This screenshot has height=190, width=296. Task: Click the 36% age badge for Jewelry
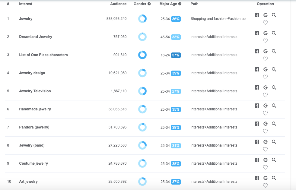(176, 19)
